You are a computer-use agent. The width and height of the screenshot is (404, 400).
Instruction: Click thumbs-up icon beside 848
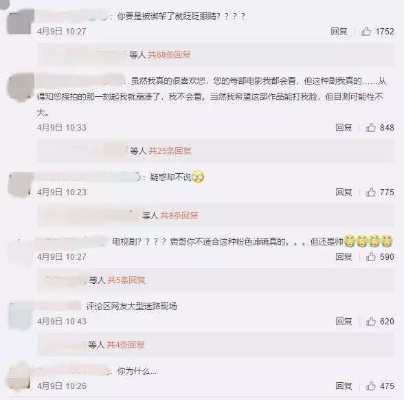click(371, 128)
